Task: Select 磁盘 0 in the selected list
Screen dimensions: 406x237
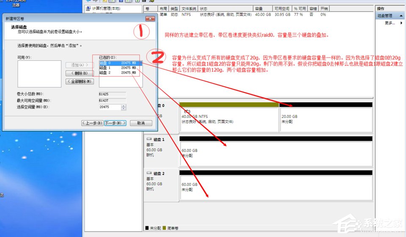Action: (x=121, y=63)
